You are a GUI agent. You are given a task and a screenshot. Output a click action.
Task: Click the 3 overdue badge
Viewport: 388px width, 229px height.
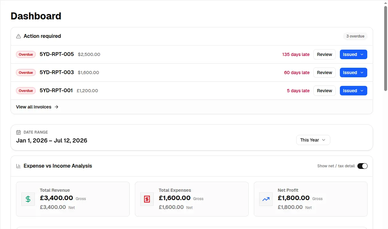coord(355,36)
